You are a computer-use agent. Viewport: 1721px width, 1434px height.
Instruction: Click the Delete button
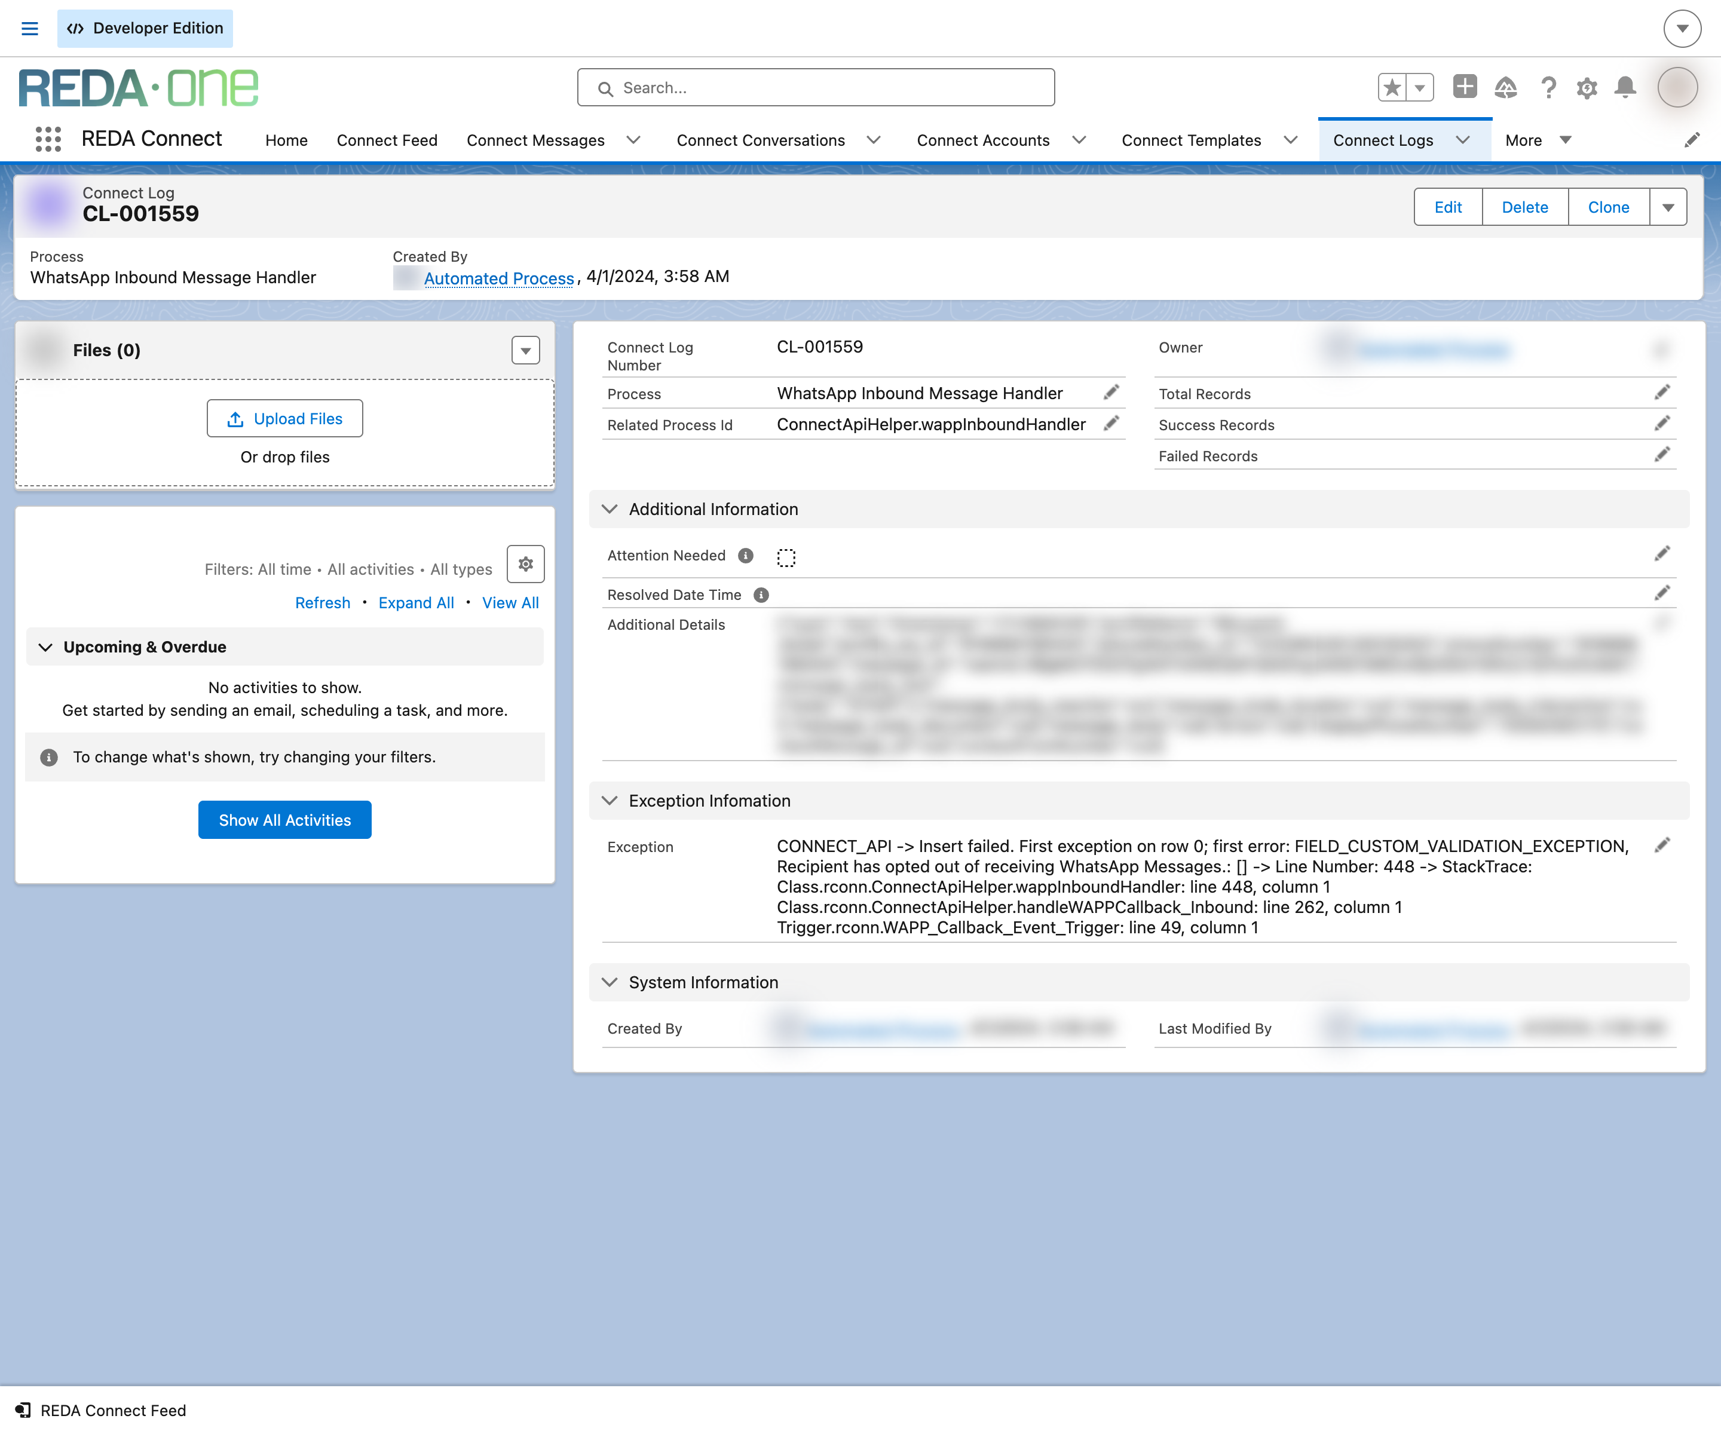point(1525,207)
